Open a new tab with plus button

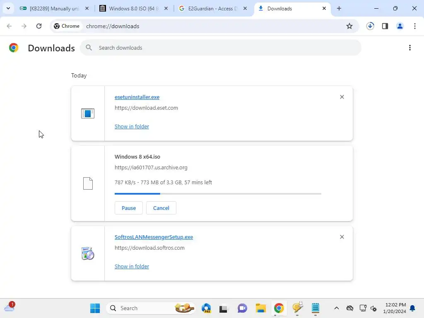click(339, 8)
